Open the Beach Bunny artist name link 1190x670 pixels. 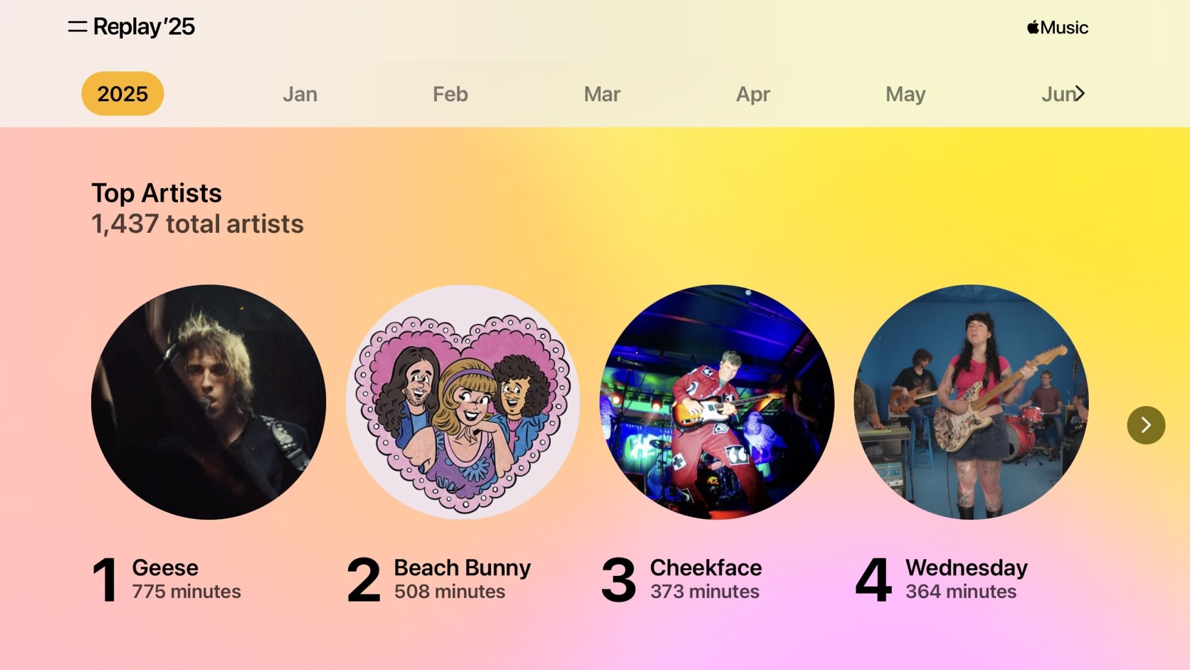(x=462, y=568)
